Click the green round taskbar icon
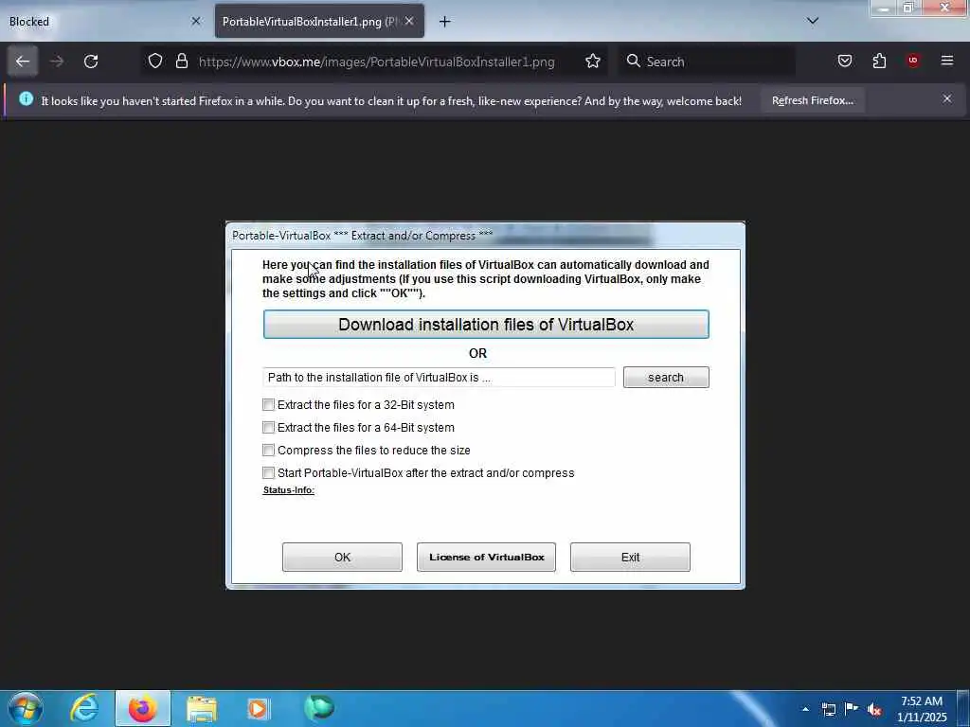 pos(319,708)
